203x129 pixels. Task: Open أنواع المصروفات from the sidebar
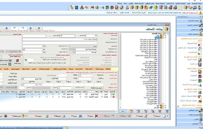tap(192, 43)
